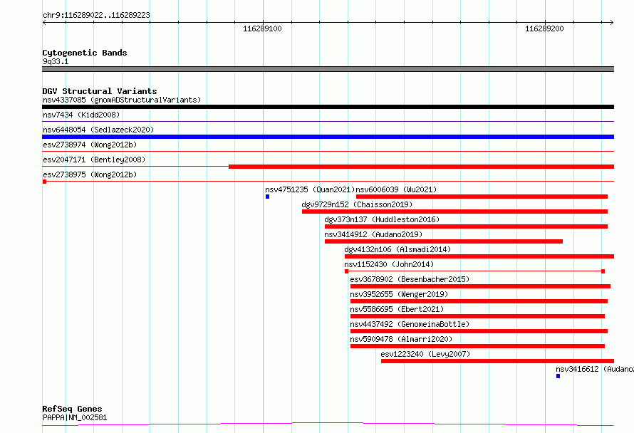The image size is (634, 433).
Task: Select the red Besenbacher2015 variant bar
Action: pos(480,286)
